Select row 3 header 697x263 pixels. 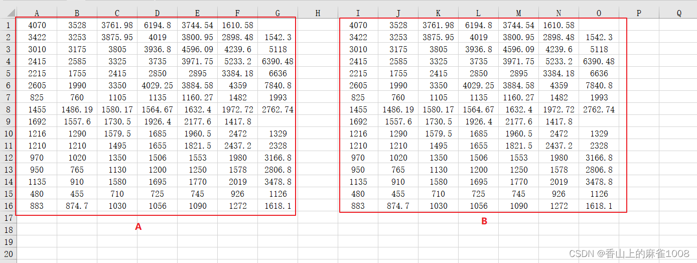(9, 49)
